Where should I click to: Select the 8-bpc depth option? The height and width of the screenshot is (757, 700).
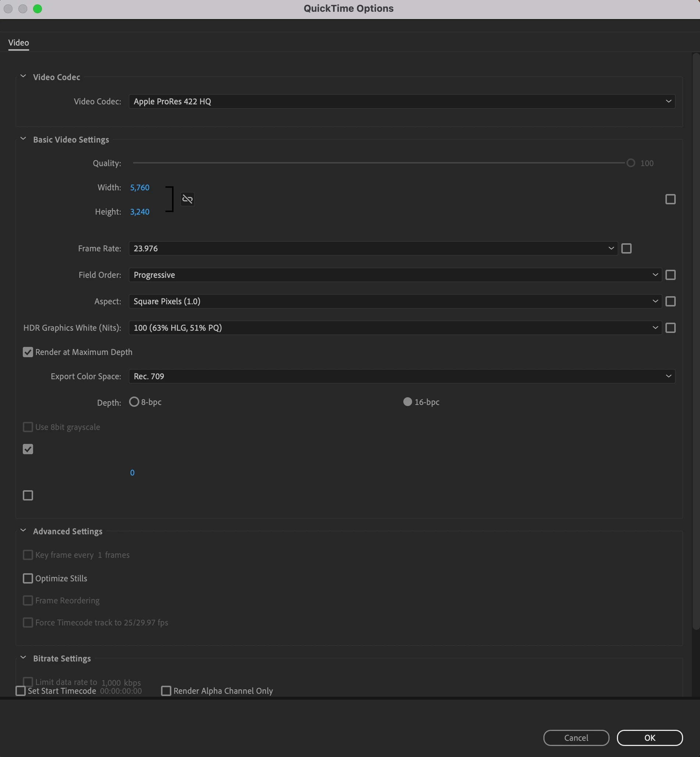click(x=134, y=402)
